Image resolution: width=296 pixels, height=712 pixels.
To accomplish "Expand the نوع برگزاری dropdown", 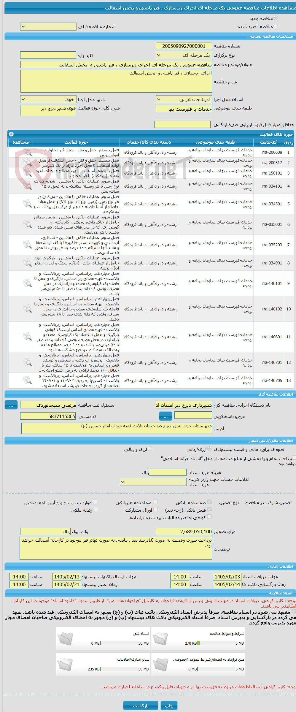I will (184, 55).
